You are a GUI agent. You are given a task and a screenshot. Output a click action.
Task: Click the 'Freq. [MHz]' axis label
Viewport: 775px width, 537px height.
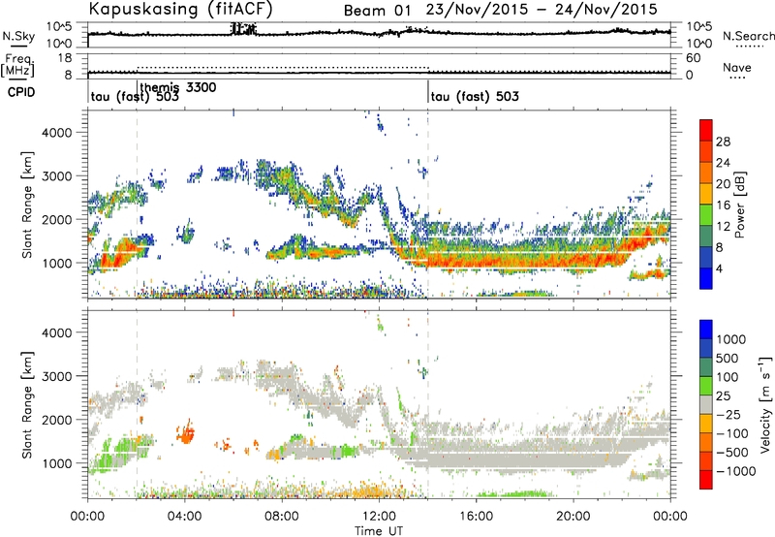pos(17,65)
